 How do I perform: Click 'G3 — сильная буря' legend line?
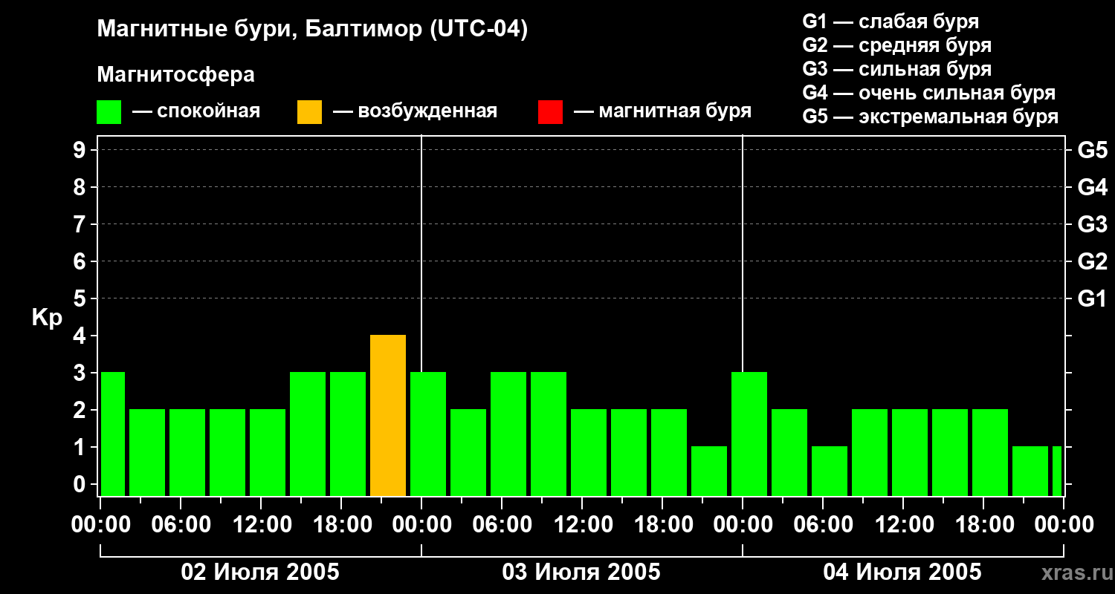[x=897, y=69]
